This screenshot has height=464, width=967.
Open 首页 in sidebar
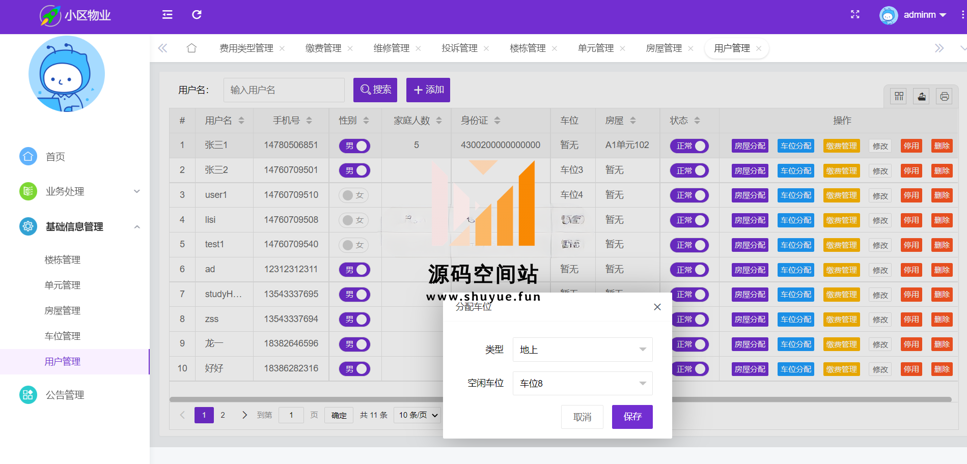pos(56,157)
